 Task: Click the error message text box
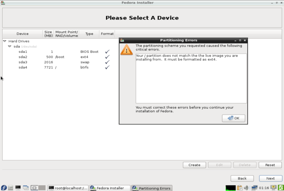click(191, 78)
